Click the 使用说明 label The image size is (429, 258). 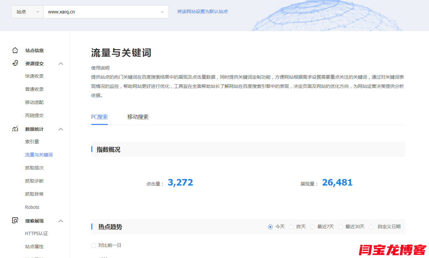tap(101, 68)
